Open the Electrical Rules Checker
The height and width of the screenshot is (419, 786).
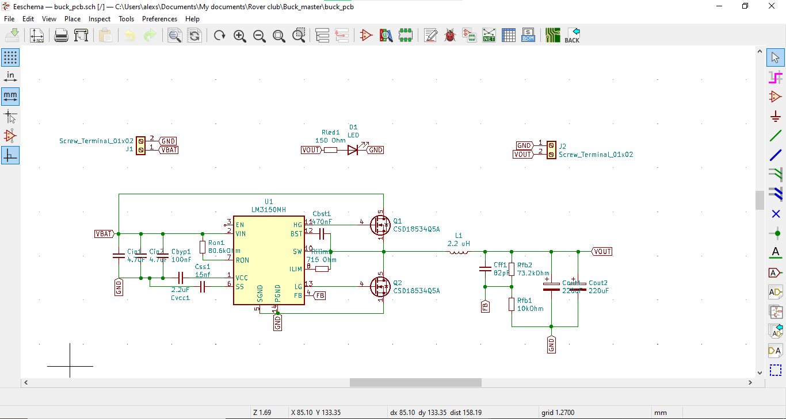(x=449, y=35)
